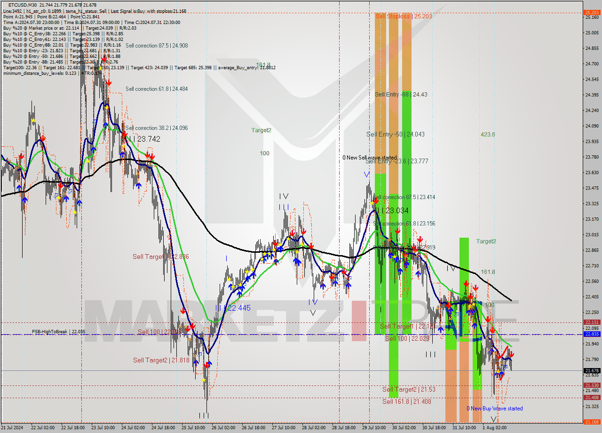This screenshot has height=433, width=602.
Task: Click the 'Sell Entry -88 | 24.43' label
Action: click(401, 95)
